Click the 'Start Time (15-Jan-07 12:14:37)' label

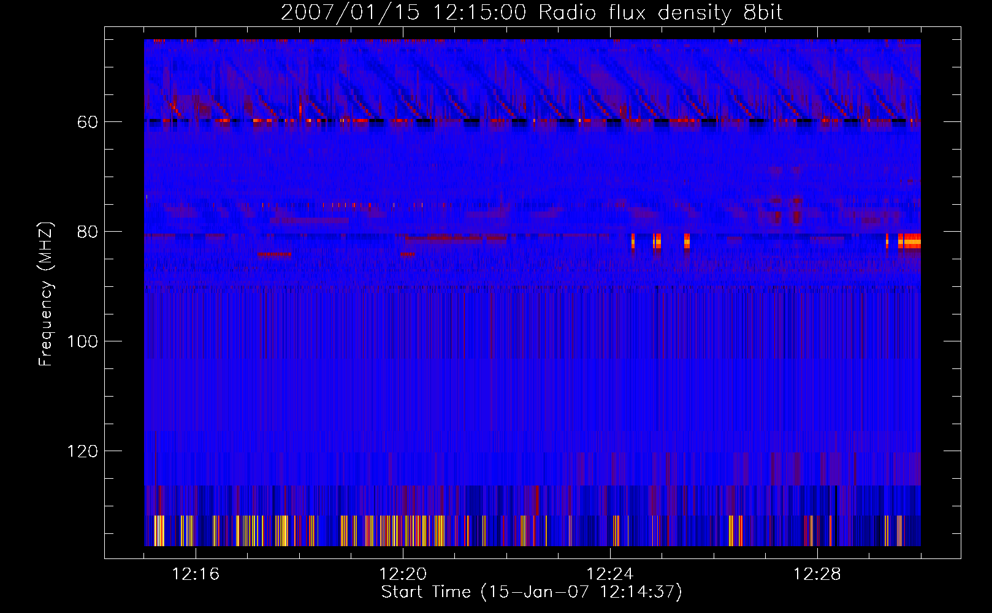[x=532, y=592]
